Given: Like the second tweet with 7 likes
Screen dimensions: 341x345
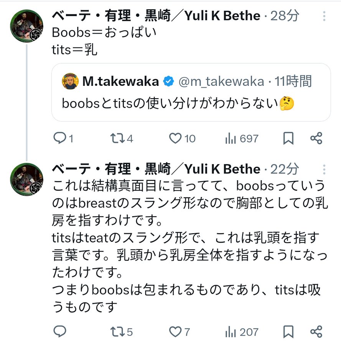Looking at the screenshot, I should (175, 332).
